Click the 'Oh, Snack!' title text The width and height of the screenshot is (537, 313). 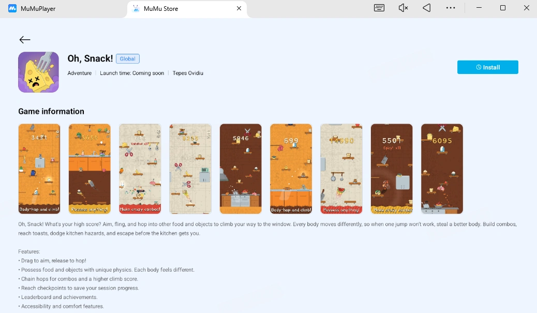coord(90,58)
